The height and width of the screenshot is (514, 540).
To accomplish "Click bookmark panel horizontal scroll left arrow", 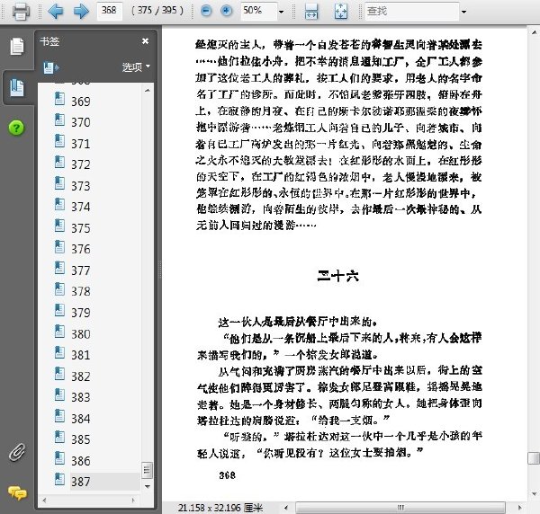I will coord(44,501).
